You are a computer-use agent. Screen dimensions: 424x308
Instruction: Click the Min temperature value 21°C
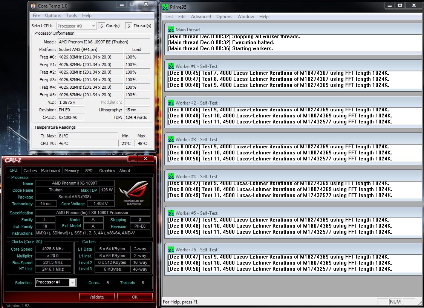(126, 143)
